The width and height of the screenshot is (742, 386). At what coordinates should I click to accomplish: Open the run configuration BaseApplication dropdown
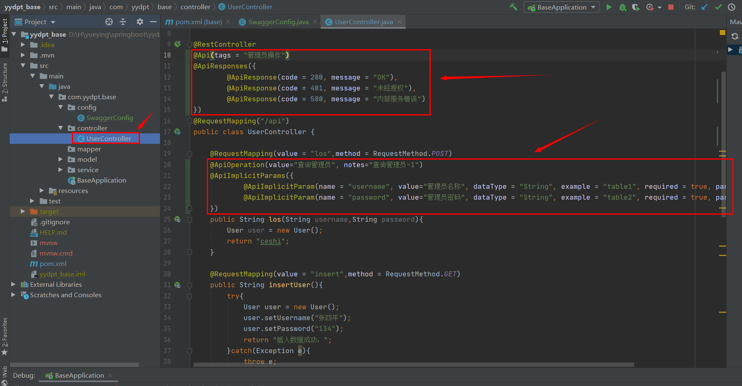tap(562, 7)
